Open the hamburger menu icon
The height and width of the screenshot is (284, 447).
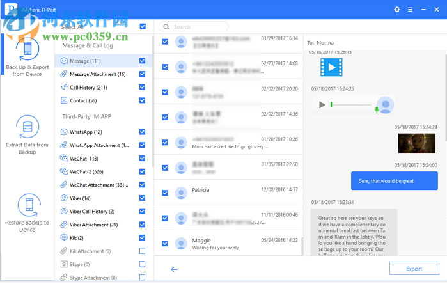[x=410, y=10]
